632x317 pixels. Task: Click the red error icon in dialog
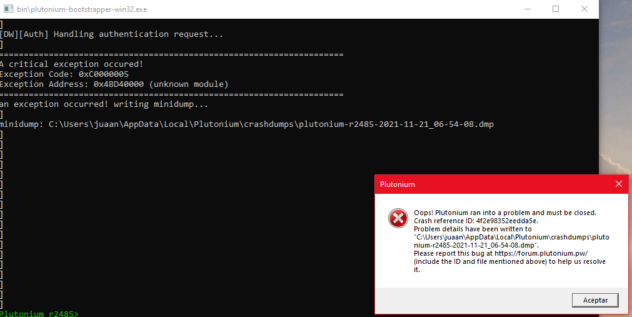click(x=398, y=218)
